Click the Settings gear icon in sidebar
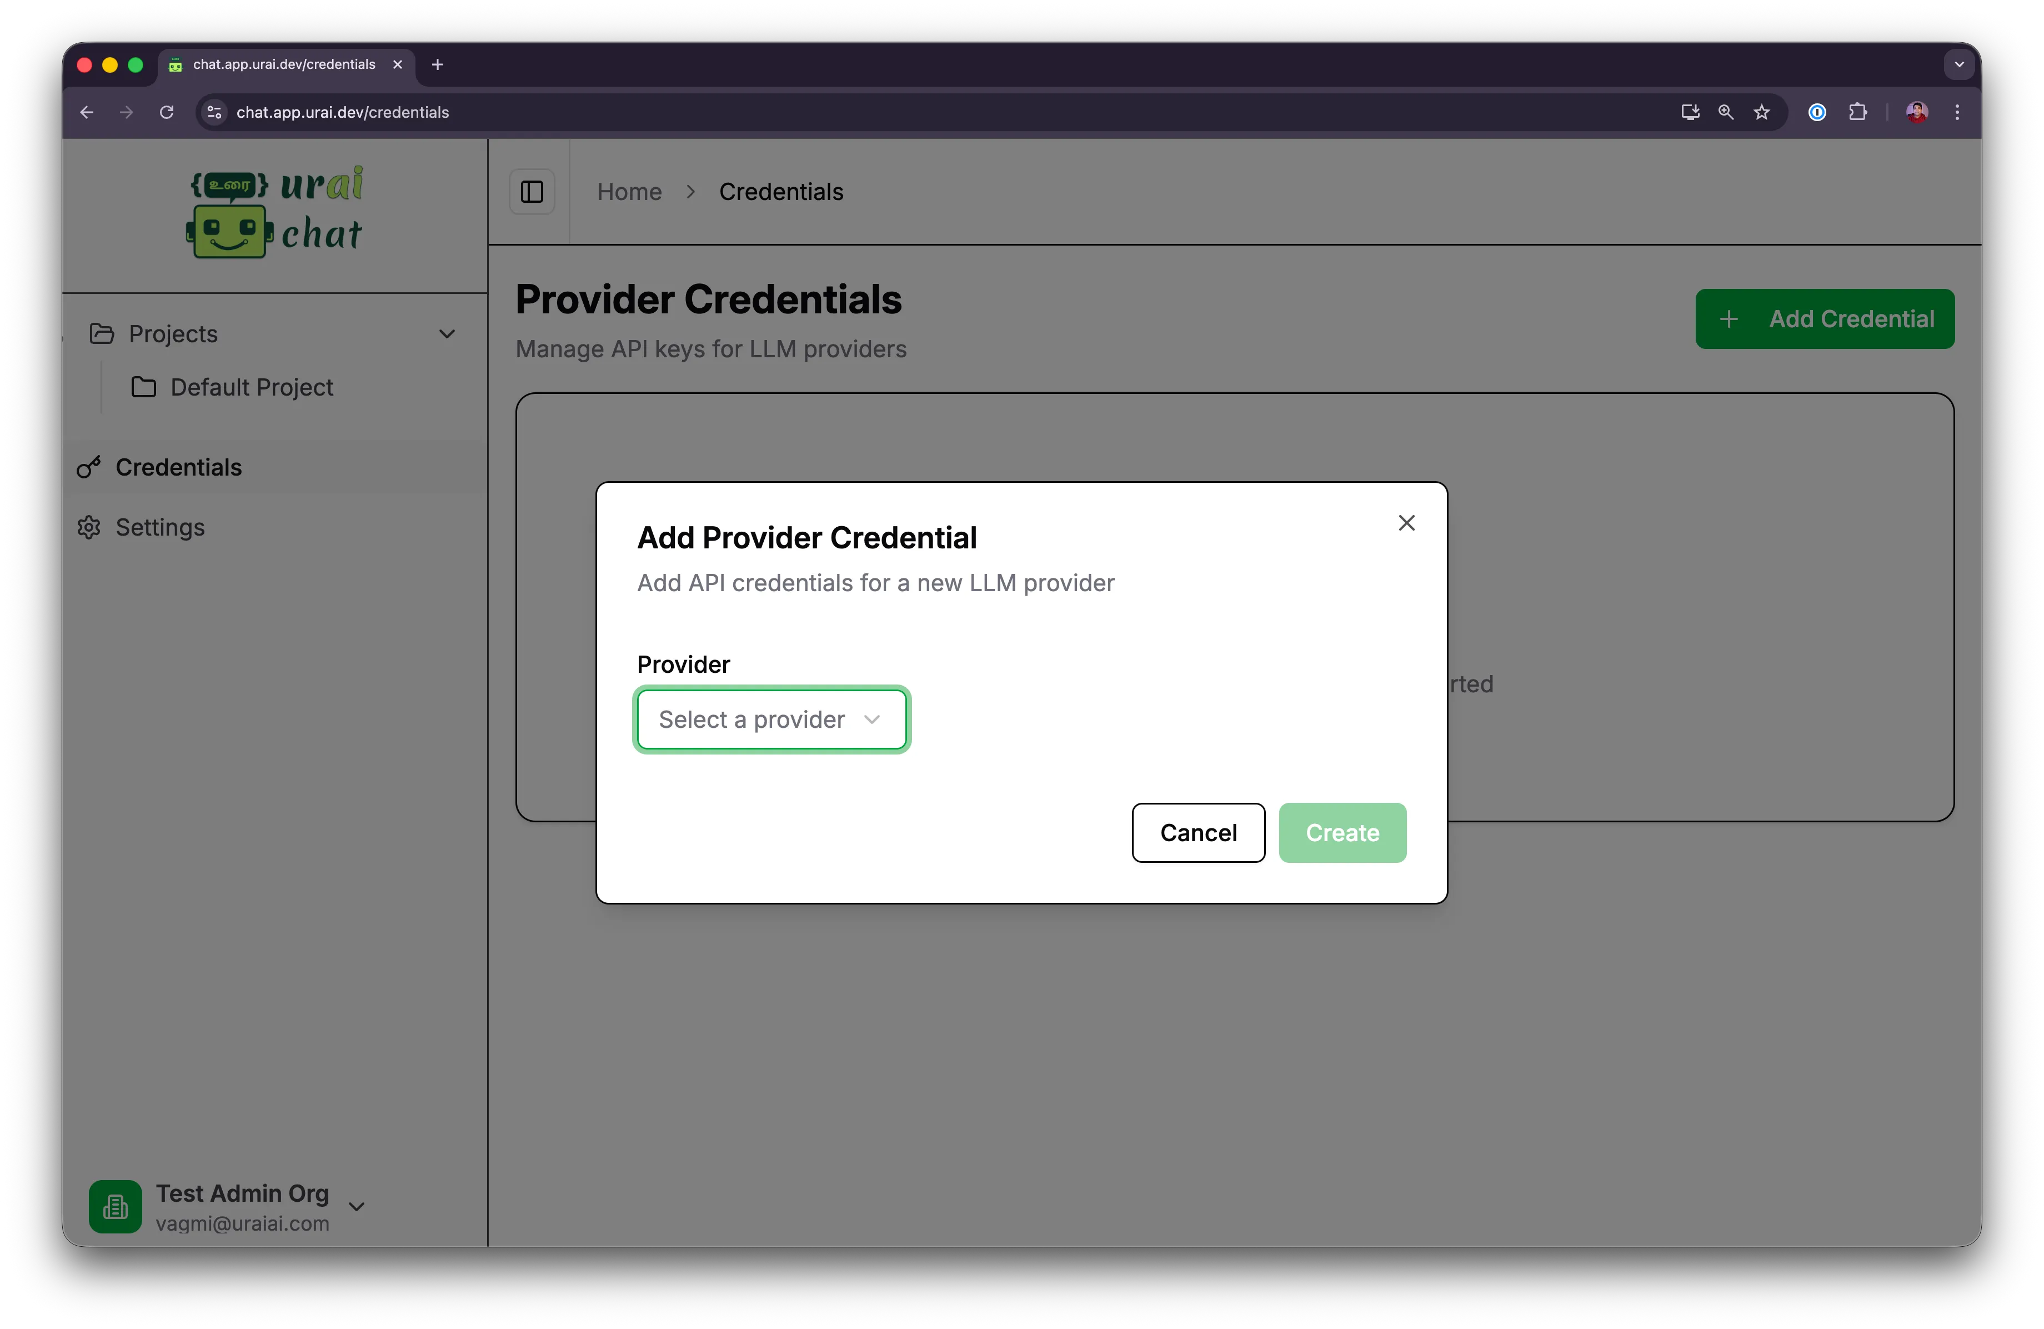Viewport: 2044px width, 1329px height. 88,527
